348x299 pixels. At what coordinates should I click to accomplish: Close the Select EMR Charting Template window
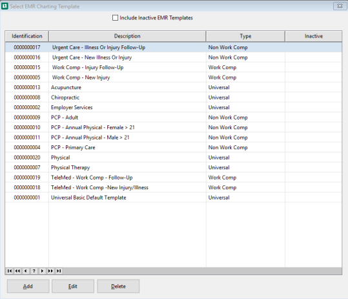coord(340,6)
